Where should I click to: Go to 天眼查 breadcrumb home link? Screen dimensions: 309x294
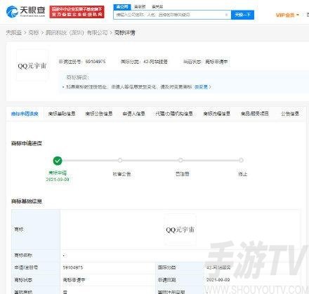(14, 33)
